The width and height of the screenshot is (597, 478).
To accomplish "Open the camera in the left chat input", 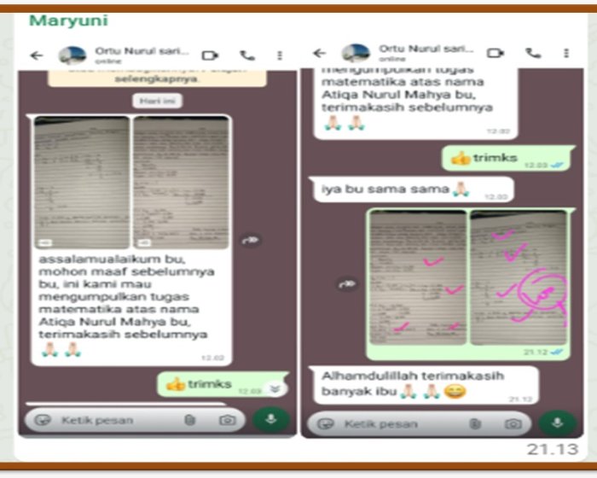I will tap(228, 421).
